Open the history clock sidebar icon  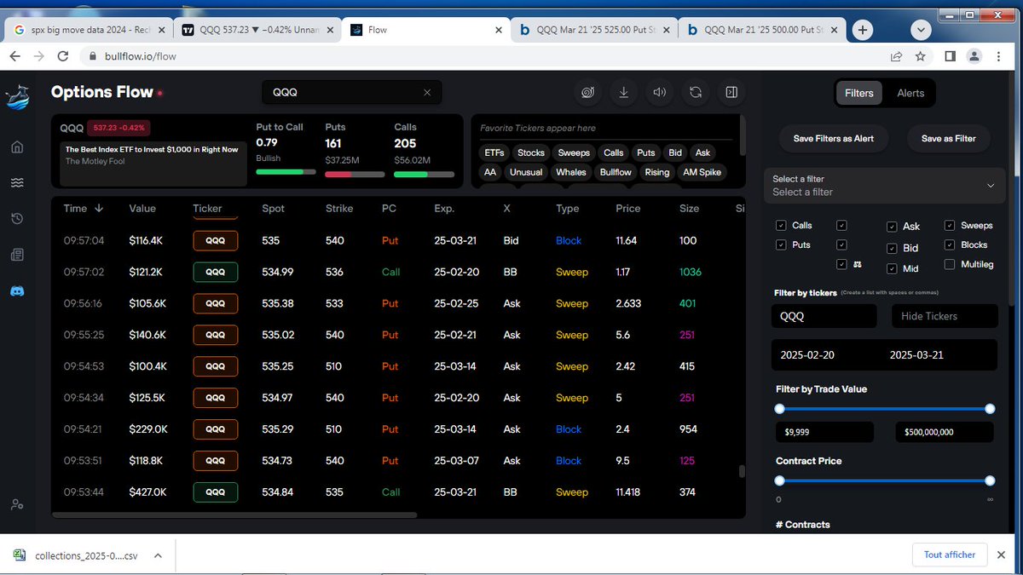coord(17,219)
